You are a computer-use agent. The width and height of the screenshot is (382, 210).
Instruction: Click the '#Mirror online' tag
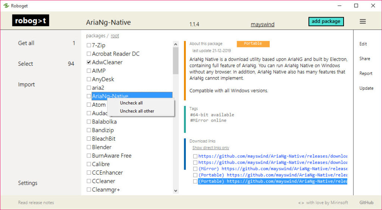[x=208, y=120]
